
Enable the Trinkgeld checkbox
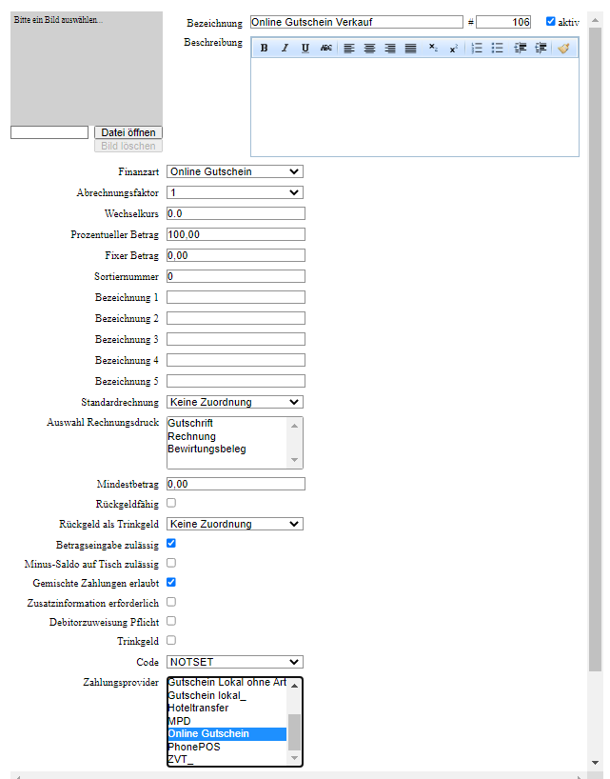click(x=171, y=640)
